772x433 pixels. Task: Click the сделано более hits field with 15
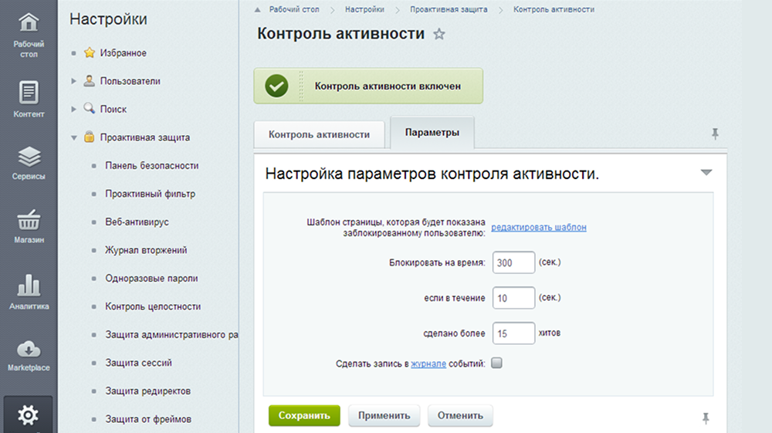(x=513, y=333)
